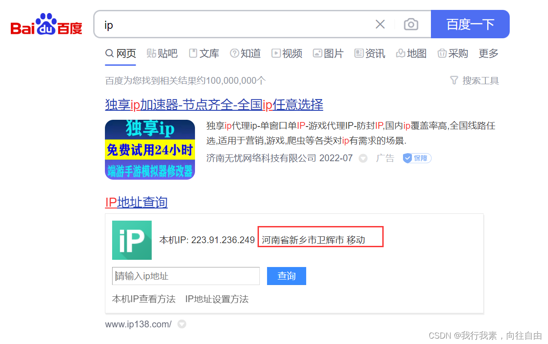Image resolution: width=548 pixels, height=344 pixels.
Task: Select the 资讯 tab
Action: pyautogui.click(x=370, y=54)
